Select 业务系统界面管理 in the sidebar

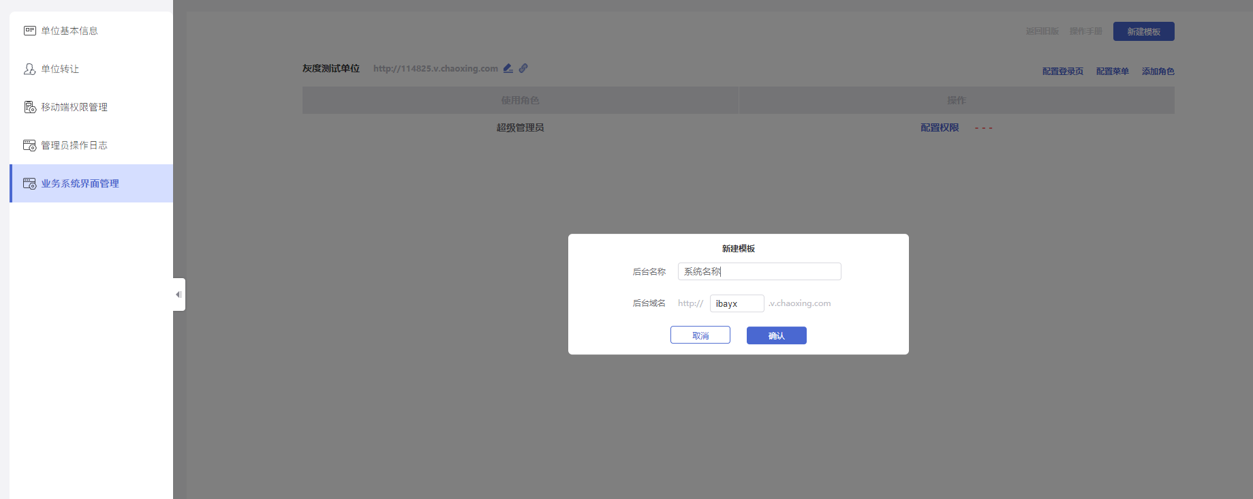point(91,183)
